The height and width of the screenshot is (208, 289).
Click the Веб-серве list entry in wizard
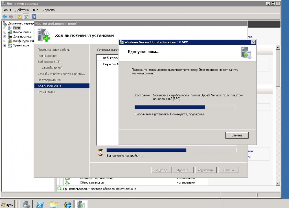[110, 58]
